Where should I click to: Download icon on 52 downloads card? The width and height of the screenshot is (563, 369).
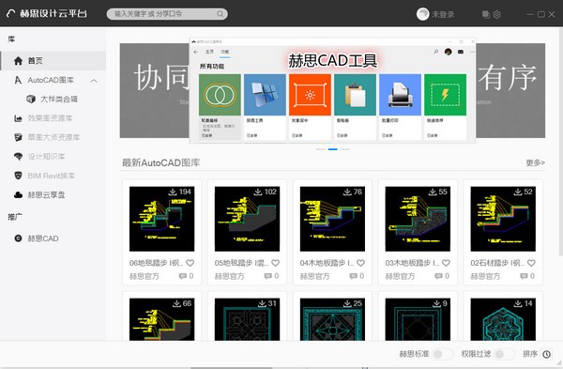[x=518, y=192]
